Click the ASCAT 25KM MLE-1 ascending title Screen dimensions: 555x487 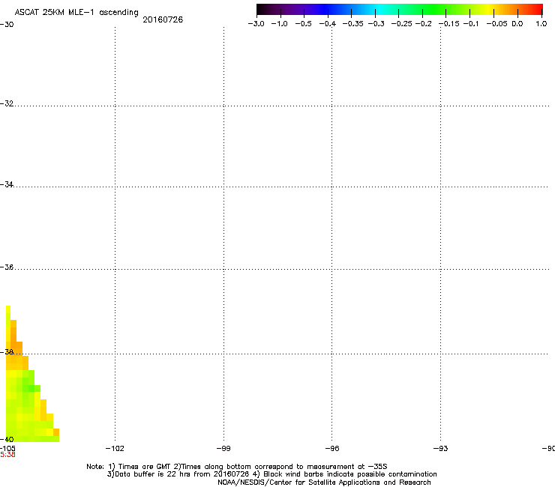76,13
